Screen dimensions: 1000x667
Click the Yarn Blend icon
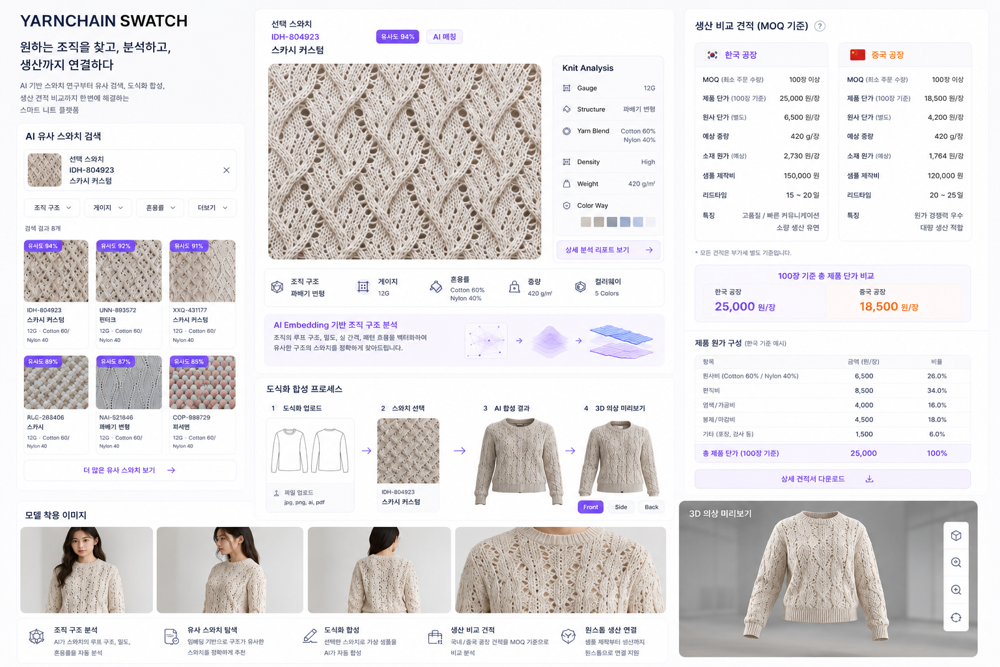pyautogui.click(x=566, y=131)
